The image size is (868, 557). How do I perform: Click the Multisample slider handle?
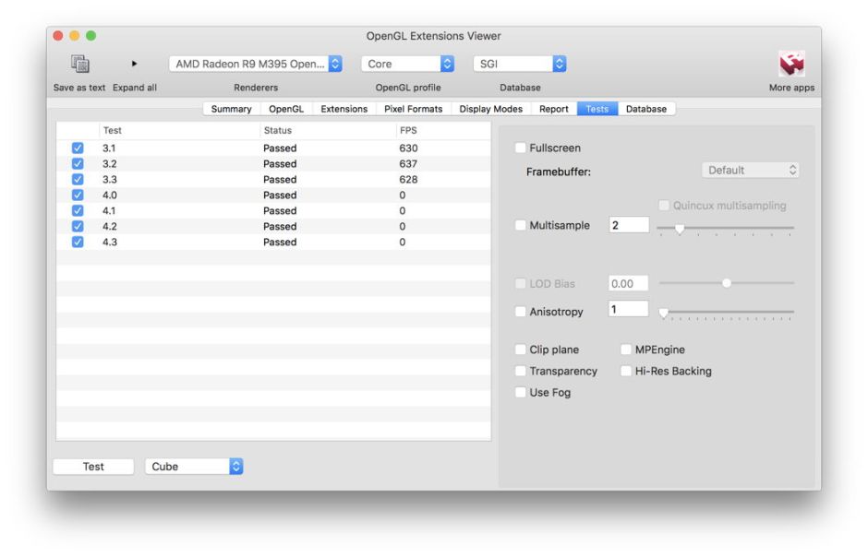click(x=680, y=229)
